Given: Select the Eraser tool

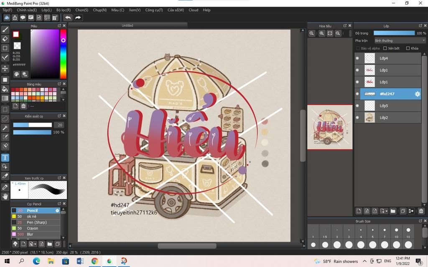Looking at the screenshot, I should click(x=5, y=39).
